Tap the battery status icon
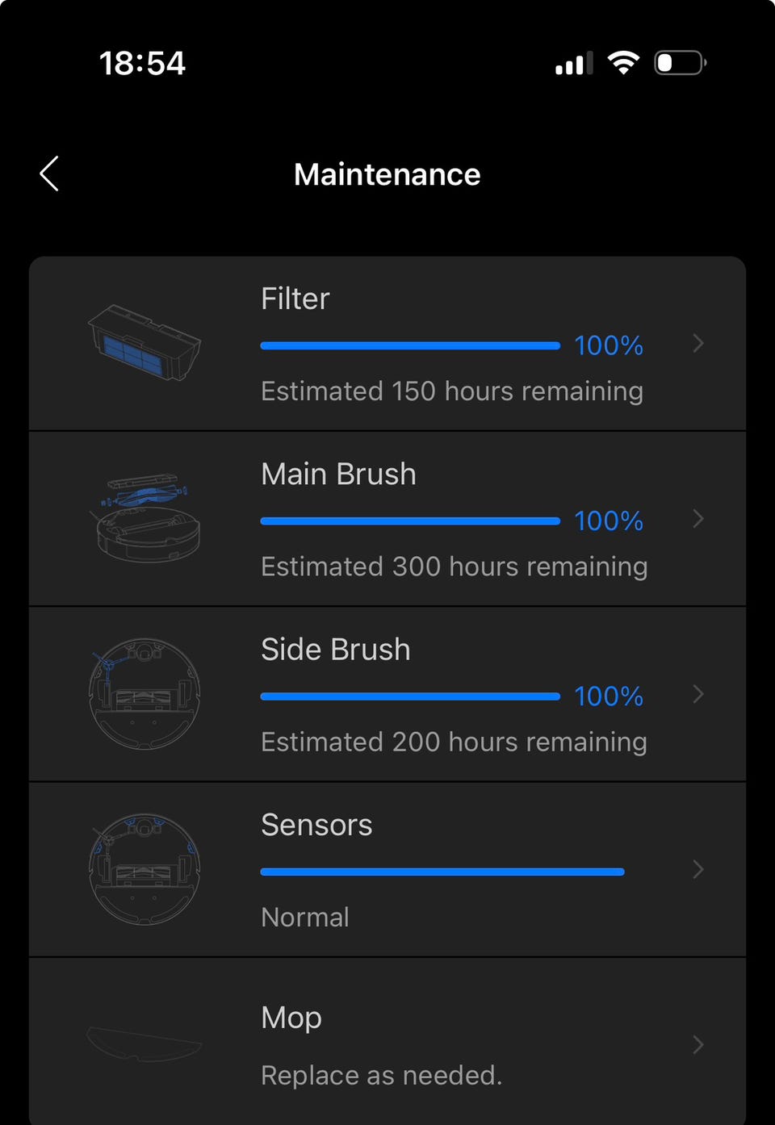The width and height of the screenshot is (775, 1125). coord(680,62)
